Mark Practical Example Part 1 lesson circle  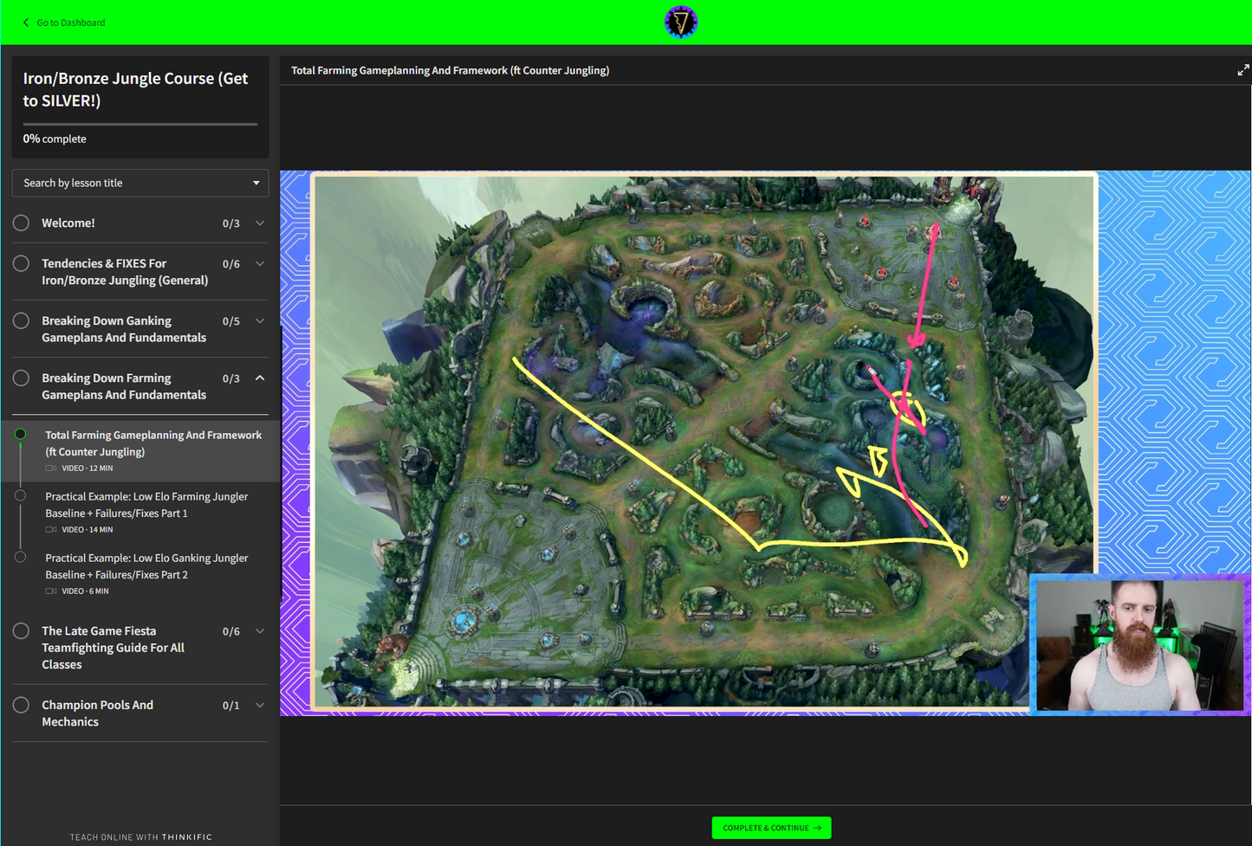point(21,496)
